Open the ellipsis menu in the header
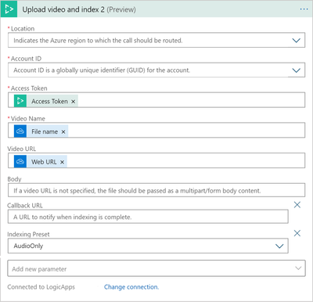313x302 pixels. coord(304,9)
